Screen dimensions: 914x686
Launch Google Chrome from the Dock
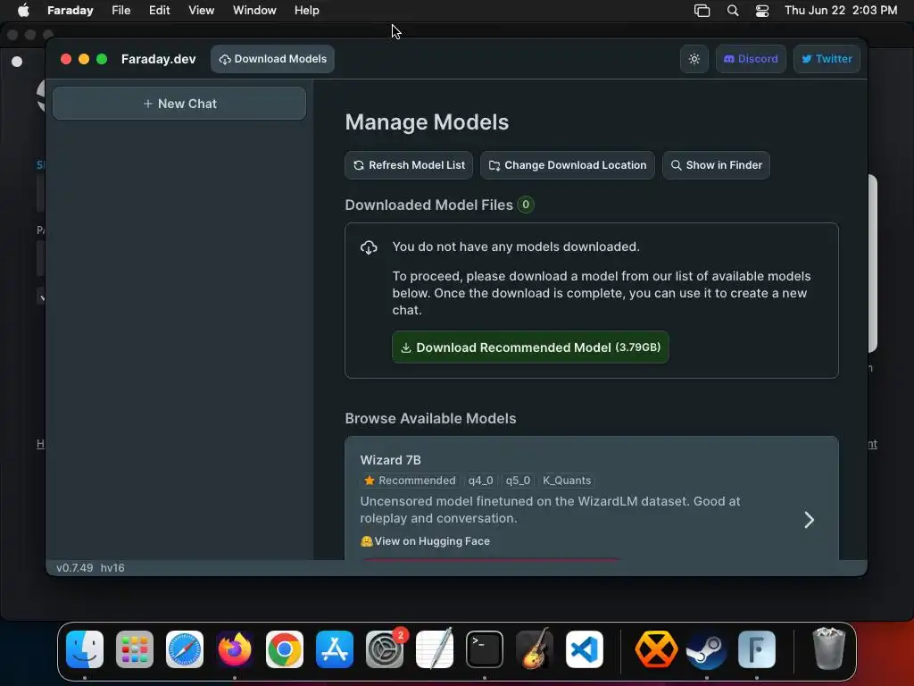[x=285, y=649]
